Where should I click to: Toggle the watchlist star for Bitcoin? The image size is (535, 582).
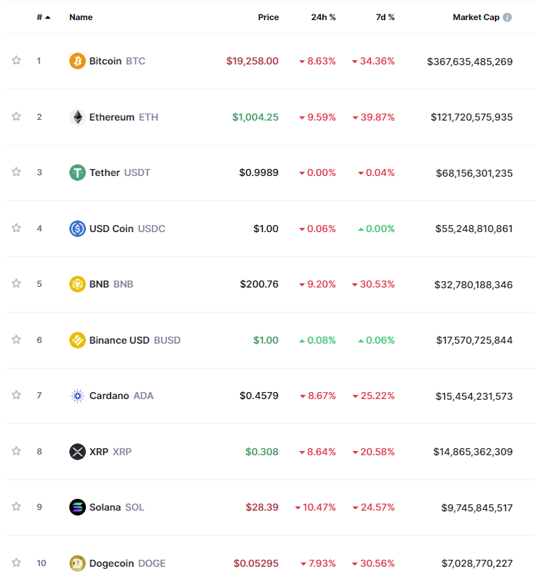tap(16, 60)
